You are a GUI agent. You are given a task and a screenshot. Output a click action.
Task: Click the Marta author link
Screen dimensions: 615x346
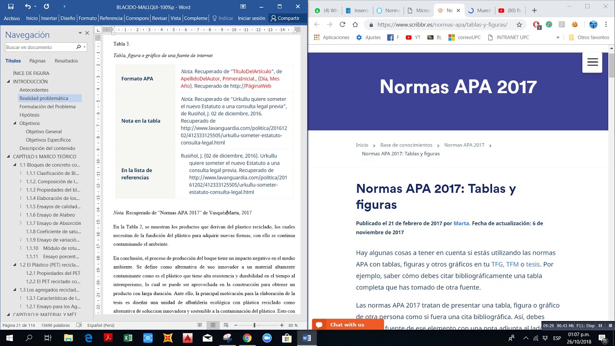coord(461,223)
